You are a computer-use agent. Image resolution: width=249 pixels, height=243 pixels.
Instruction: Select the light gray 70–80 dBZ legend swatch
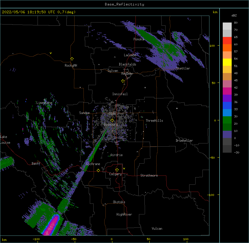pyautogui.click(x=227, y=26)
